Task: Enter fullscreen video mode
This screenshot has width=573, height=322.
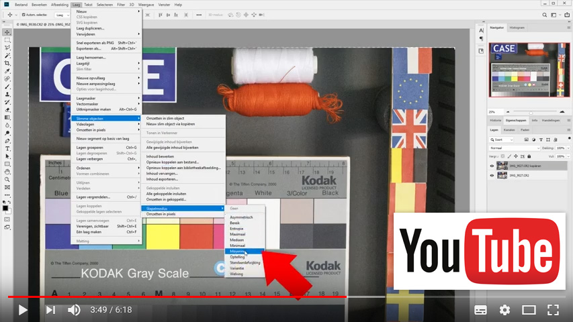Action: [x=553, y=310]
